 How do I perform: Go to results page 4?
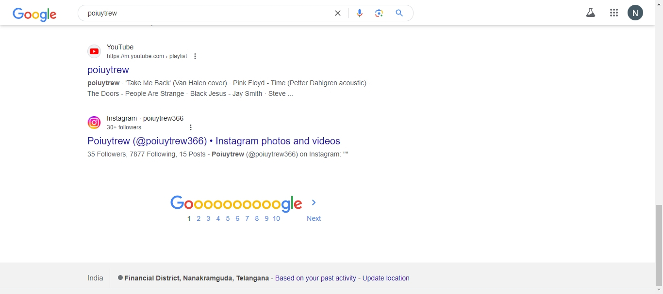point(218,218)
